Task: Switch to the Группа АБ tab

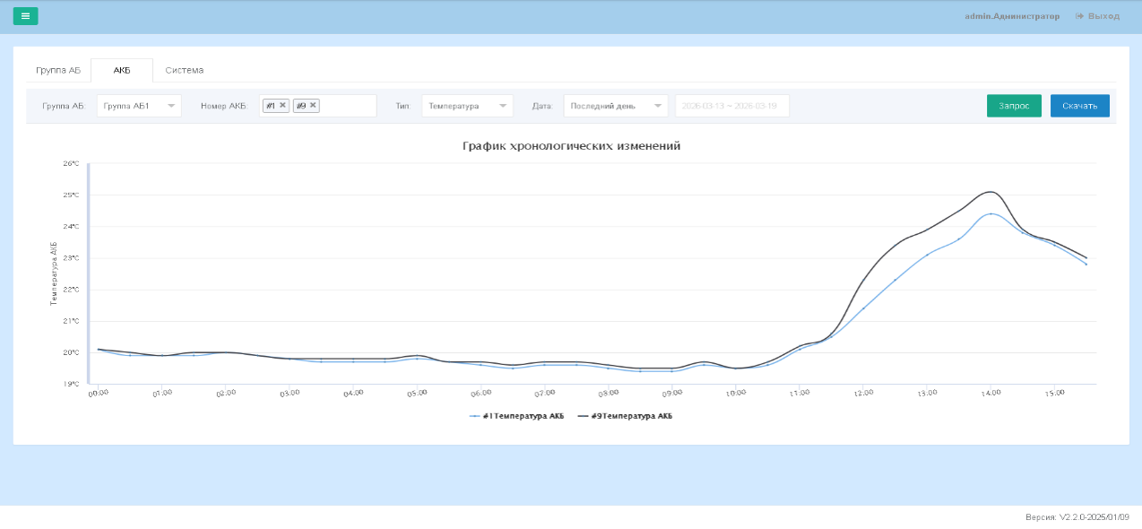Action: (x=58, y=70)
